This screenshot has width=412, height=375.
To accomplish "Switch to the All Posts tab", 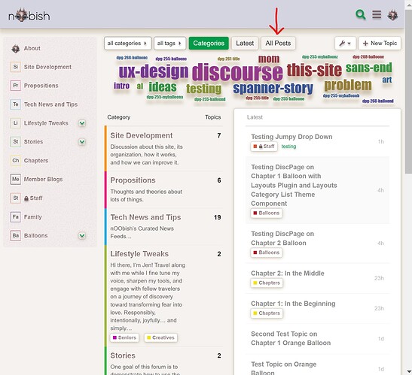I will pos(278,44).
